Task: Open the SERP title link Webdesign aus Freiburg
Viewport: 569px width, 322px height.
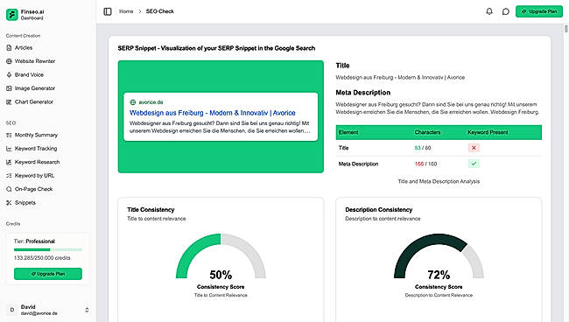Action: (213, 113)
